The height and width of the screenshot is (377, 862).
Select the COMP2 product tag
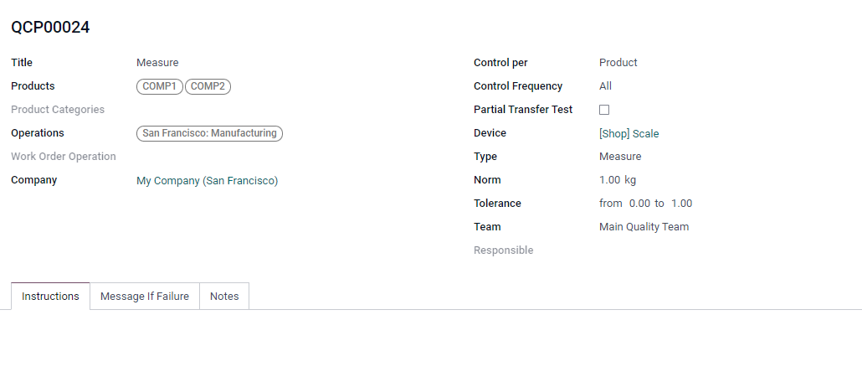208,86
